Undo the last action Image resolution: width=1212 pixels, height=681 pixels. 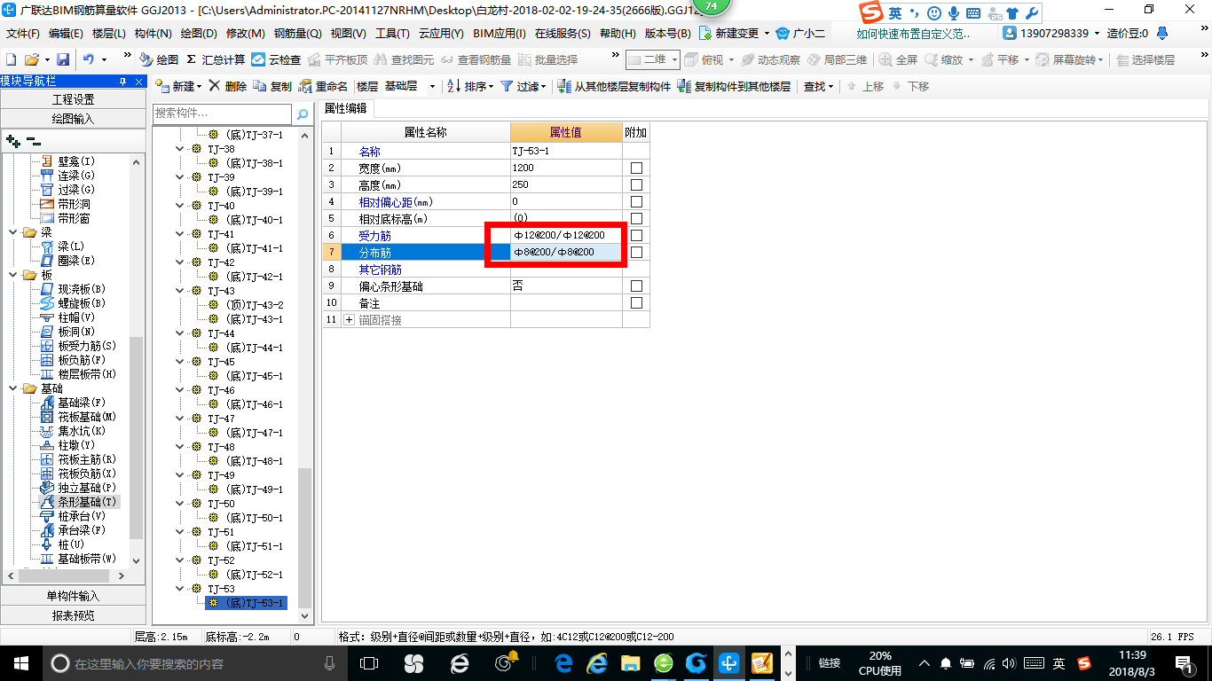pyautogui.click(x=89, y=59)
